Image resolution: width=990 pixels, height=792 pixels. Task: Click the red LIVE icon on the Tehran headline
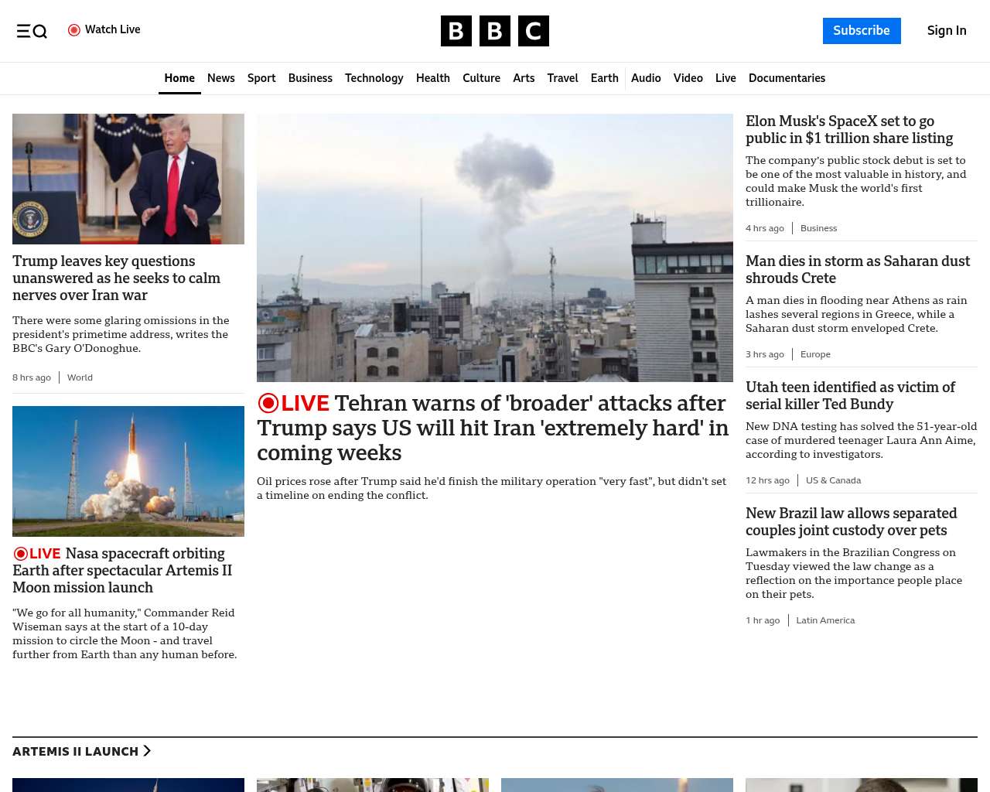(268, 403)
